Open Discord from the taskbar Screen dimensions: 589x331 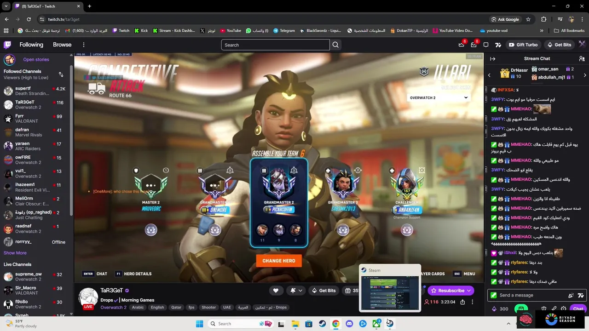349,324
